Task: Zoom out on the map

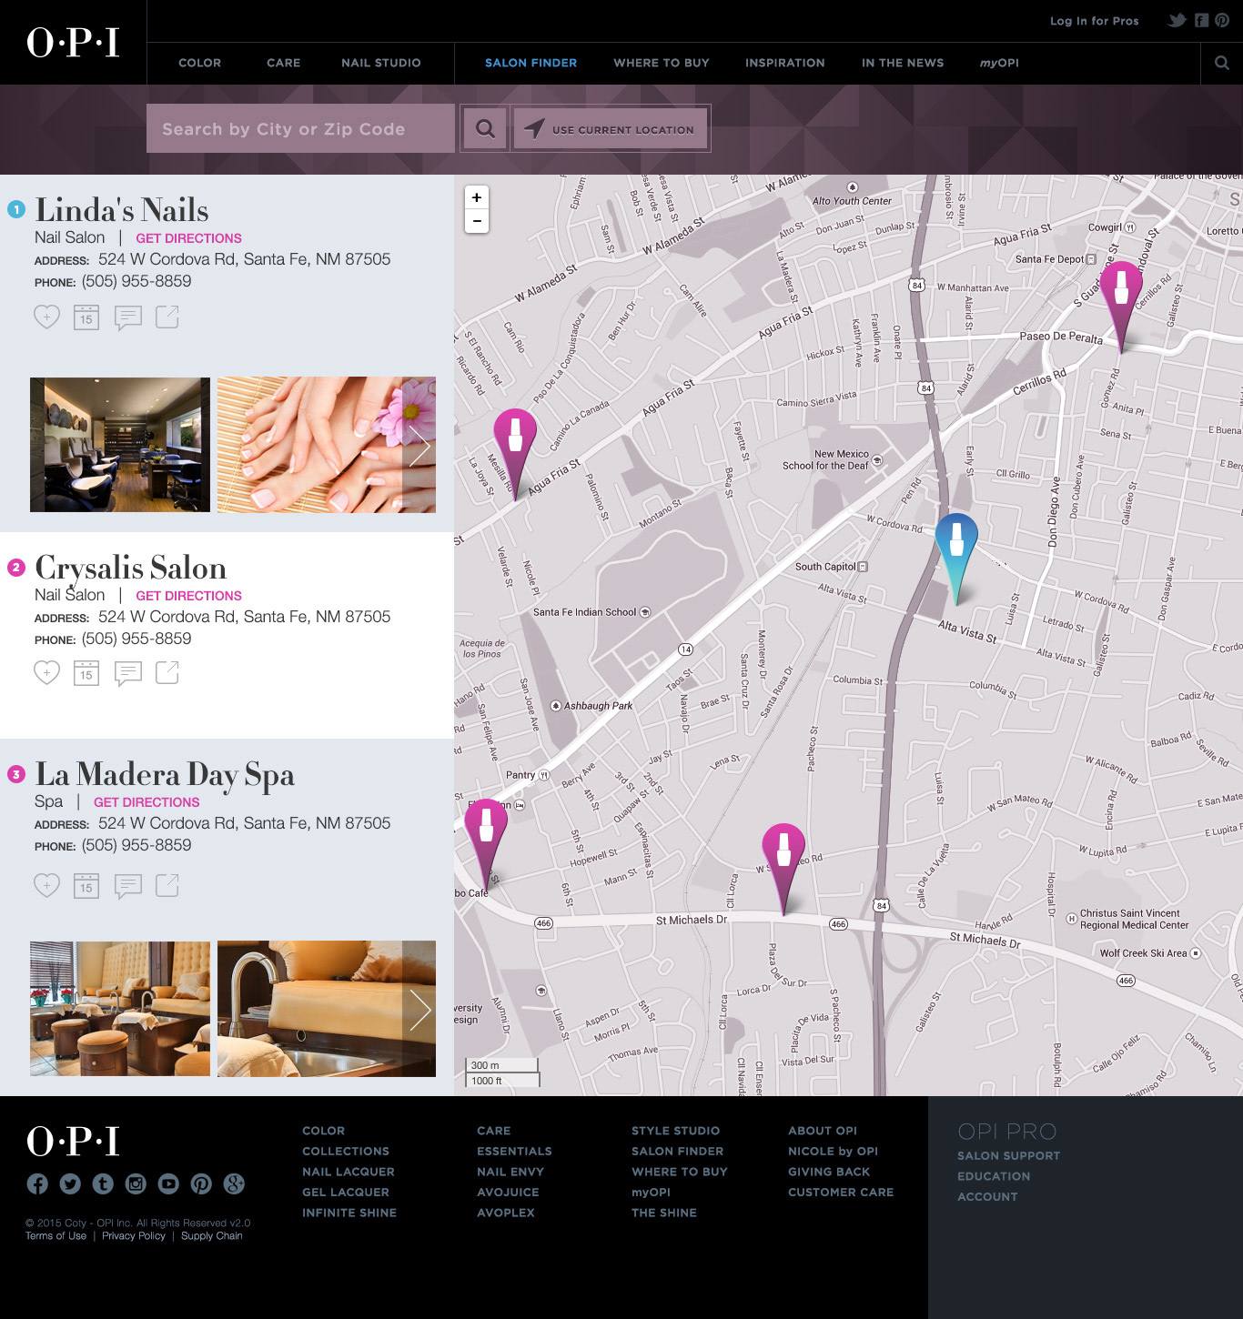Action: [x=477, y=221]
